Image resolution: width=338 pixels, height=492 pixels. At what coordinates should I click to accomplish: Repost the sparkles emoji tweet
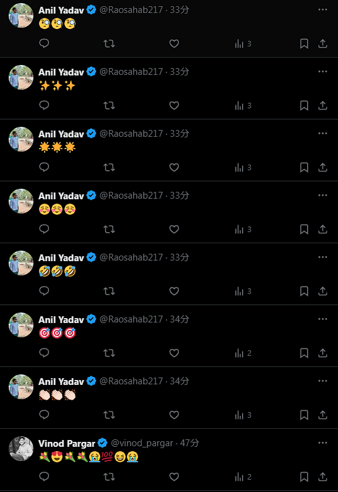pyautogui.click(x=109, y=105)
